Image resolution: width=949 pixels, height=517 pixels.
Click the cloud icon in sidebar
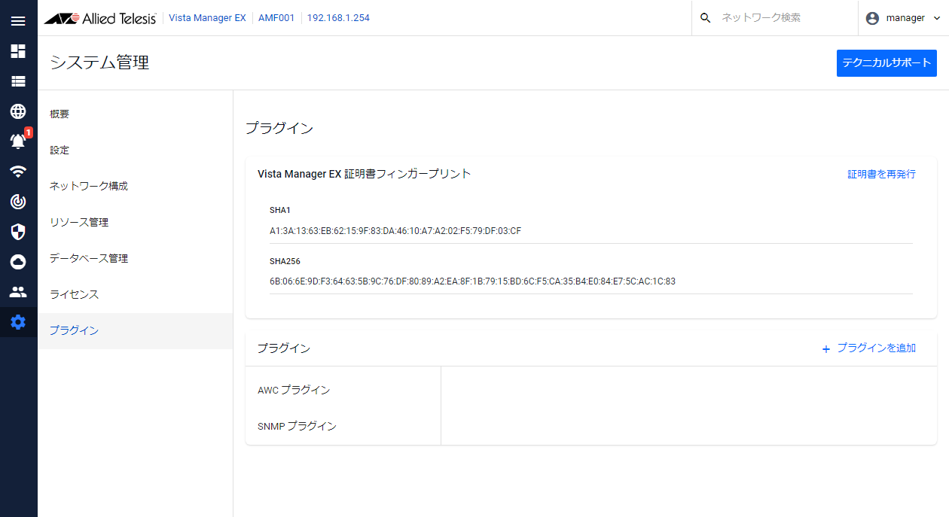point(18,262)
